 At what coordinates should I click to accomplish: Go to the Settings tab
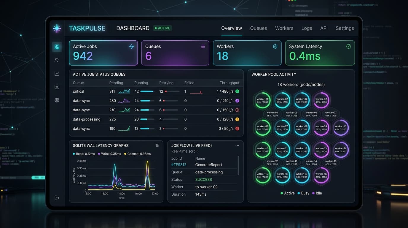(345, 28)
